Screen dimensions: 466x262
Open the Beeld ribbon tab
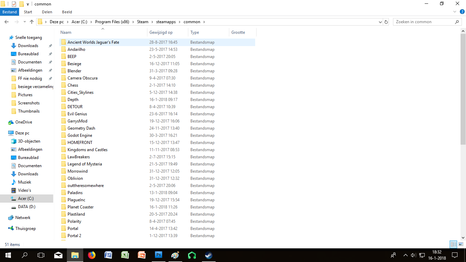pyautogui.click(x=67, y=12)
